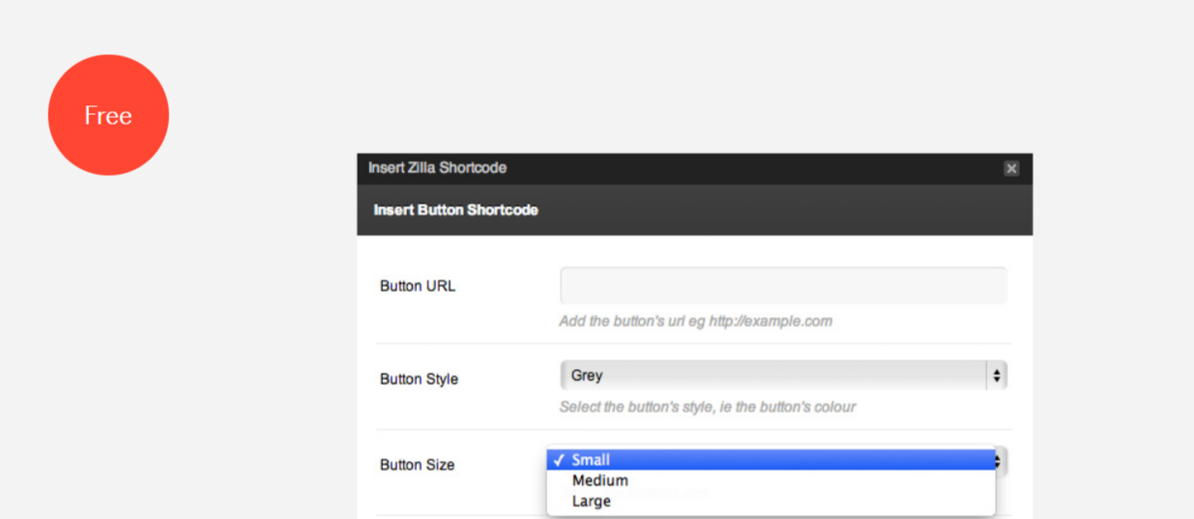Click the word Free in the badge

[108, 116]
